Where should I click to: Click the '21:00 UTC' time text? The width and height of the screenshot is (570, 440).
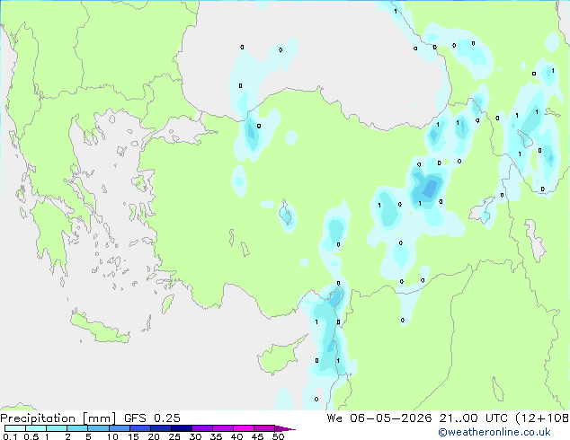pyautogui.click(x=473, y=418)
